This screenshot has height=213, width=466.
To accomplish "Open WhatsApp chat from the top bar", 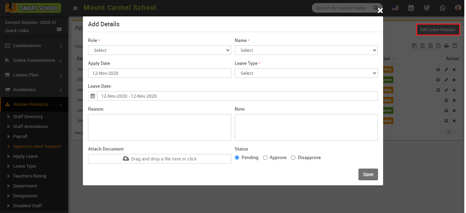I will pyautogui.click(x=442, y=8).
